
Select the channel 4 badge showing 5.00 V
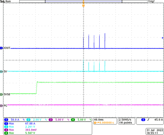(79, 120)
